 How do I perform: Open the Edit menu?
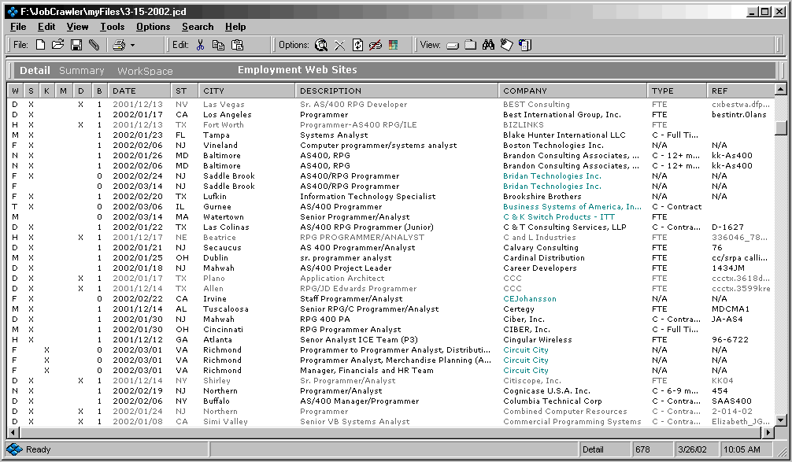tap(46, 27)
